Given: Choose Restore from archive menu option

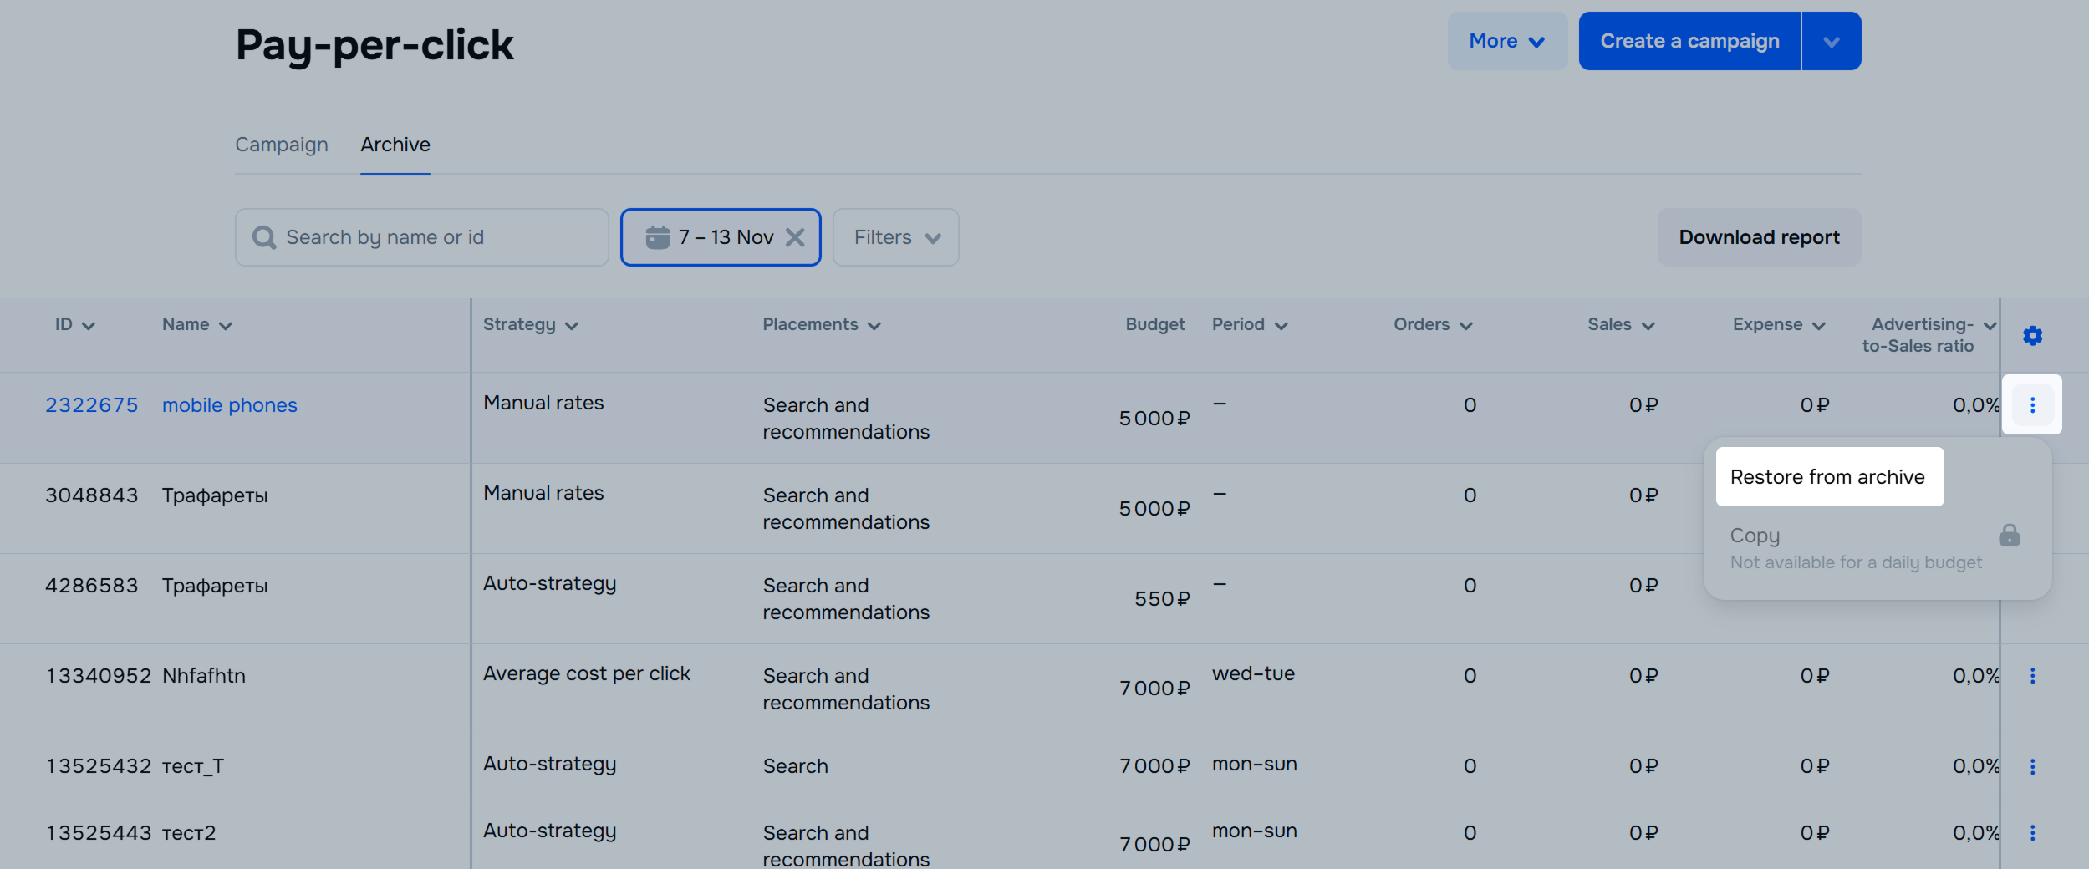Looking at the screenshot, I should [x=1828, y=477].
